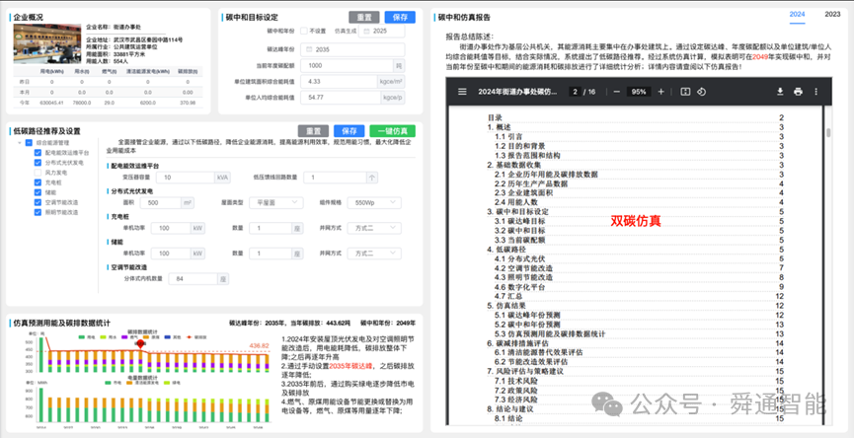This screenshot has width=854, height=438.
Task: Click TOC entry 3.1 碳达峰目标
Action: click(519, 221)
